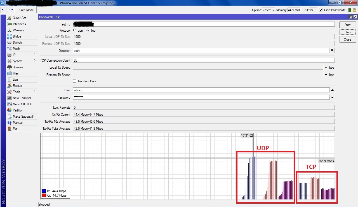Click the Password input field
Screen dimensions: 358x207
point(201,97)
